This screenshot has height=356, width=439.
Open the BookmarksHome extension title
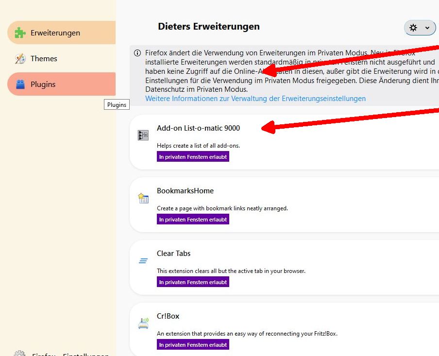pos(185,191)
